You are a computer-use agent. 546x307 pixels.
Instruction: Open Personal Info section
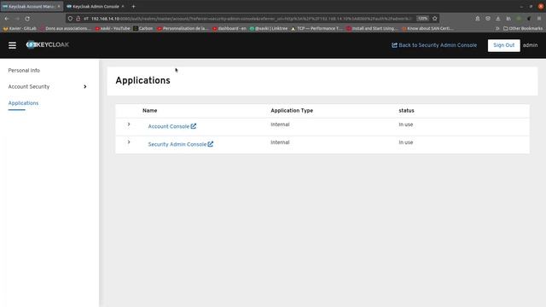[24, 70]
